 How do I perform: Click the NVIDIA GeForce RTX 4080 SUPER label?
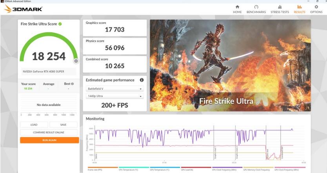pos(44,71)
